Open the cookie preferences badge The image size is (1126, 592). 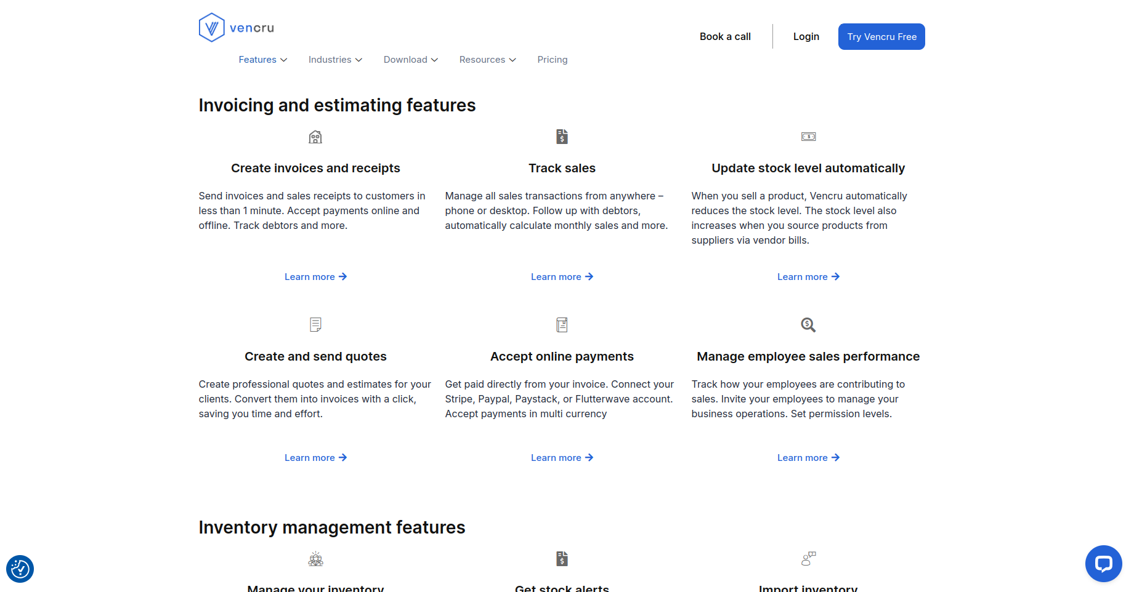click(x=20, y=569)
